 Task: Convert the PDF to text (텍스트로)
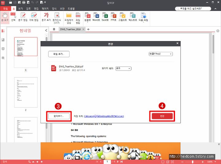[133, 17]
